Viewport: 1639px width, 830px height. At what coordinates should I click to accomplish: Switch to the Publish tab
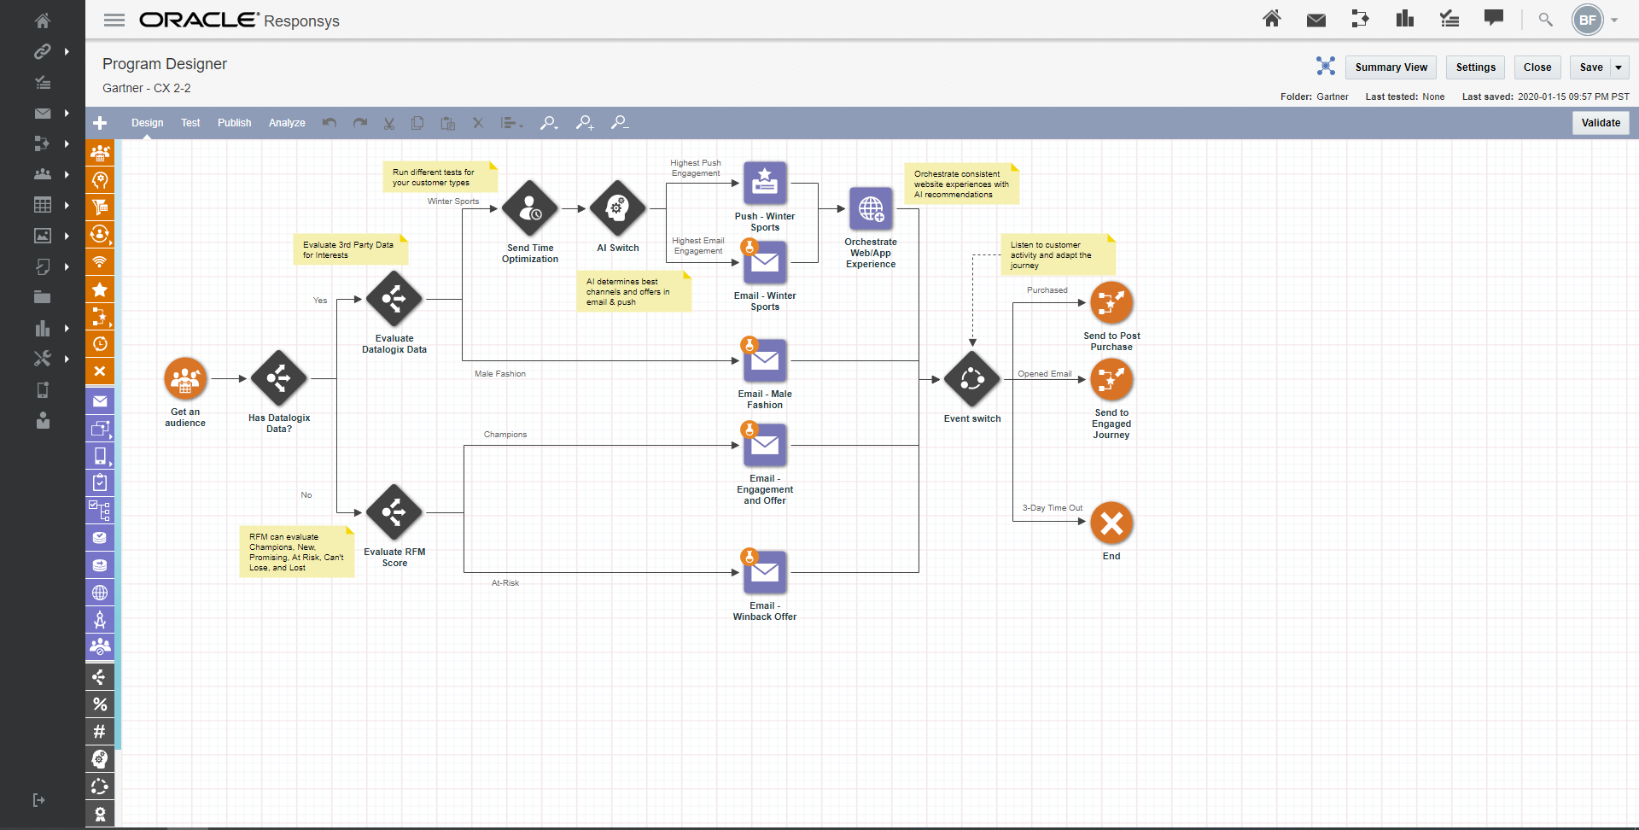pyautogui.click(x=234, y=123)
